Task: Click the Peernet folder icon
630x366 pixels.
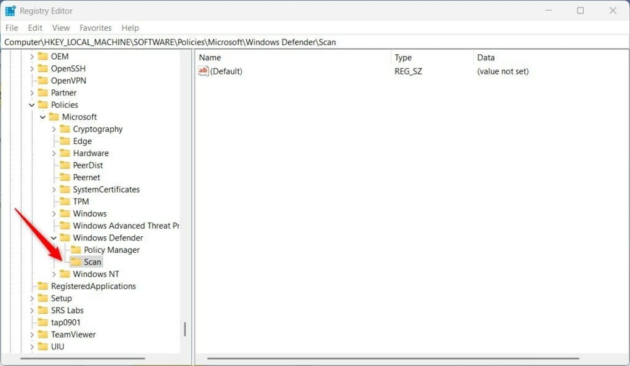Action: tap(65, 177)
